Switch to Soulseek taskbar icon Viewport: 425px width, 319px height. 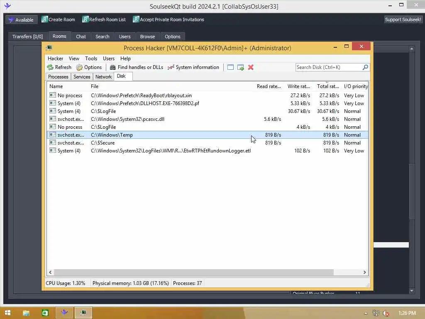[64, 313]
